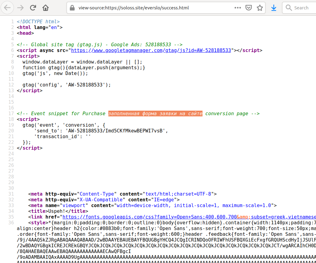Click the X-UA-Compatible meta tag line

pos(104,200)
